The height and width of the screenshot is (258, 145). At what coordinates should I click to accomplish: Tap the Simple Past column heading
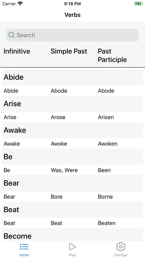(69, 51)
